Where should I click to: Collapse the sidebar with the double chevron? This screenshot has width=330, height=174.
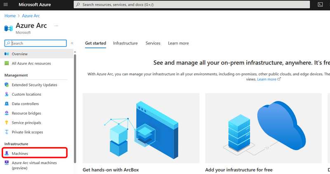[72, 43]
